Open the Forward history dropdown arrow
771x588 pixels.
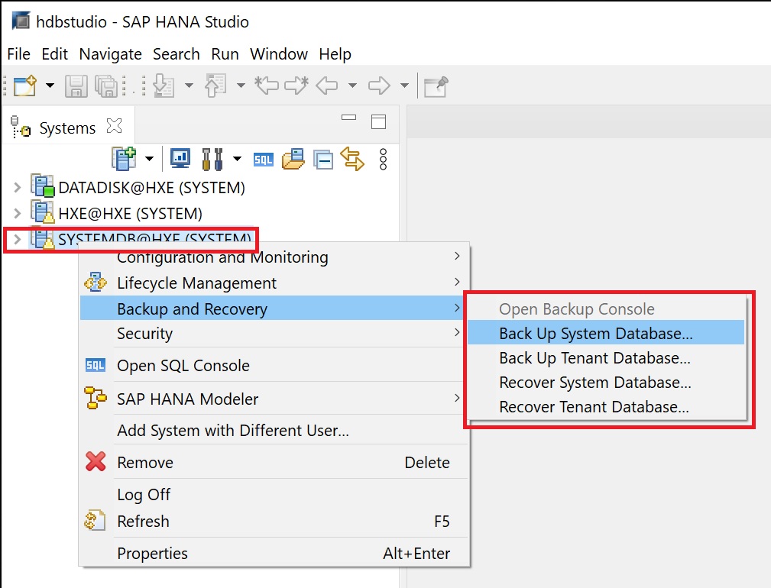[x=404, y=86]
